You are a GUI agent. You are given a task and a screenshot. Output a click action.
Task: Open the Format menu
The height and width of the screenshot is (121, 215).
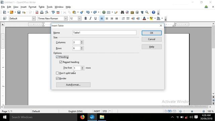pyautogui.click(x=32, y=7)
